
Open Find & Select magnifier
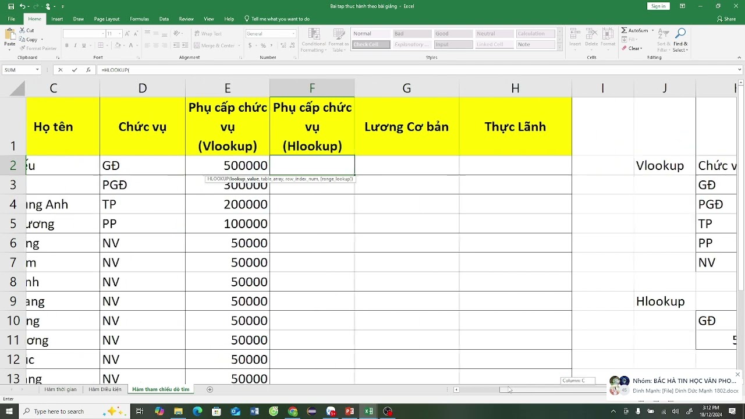[680, 34]
